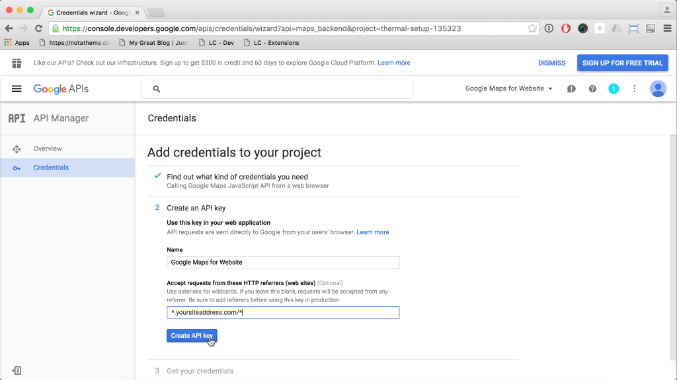Click the Name input field
Image resolution: width=677 pixels, height=380 pixels.
[x=283, y=262]
